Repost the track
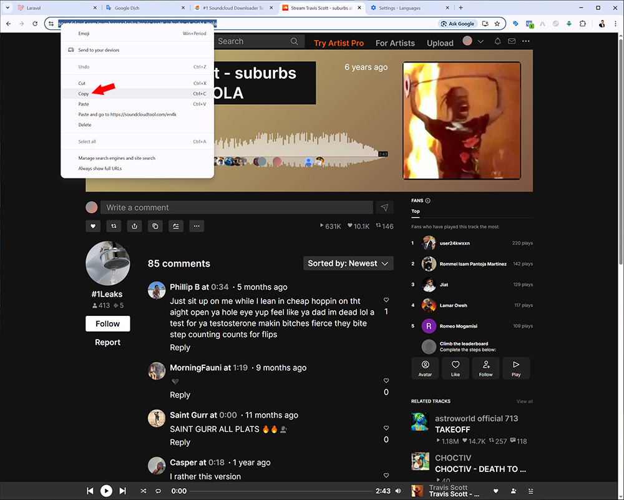Screen dimensions: 624x500 tap(114, 226)
